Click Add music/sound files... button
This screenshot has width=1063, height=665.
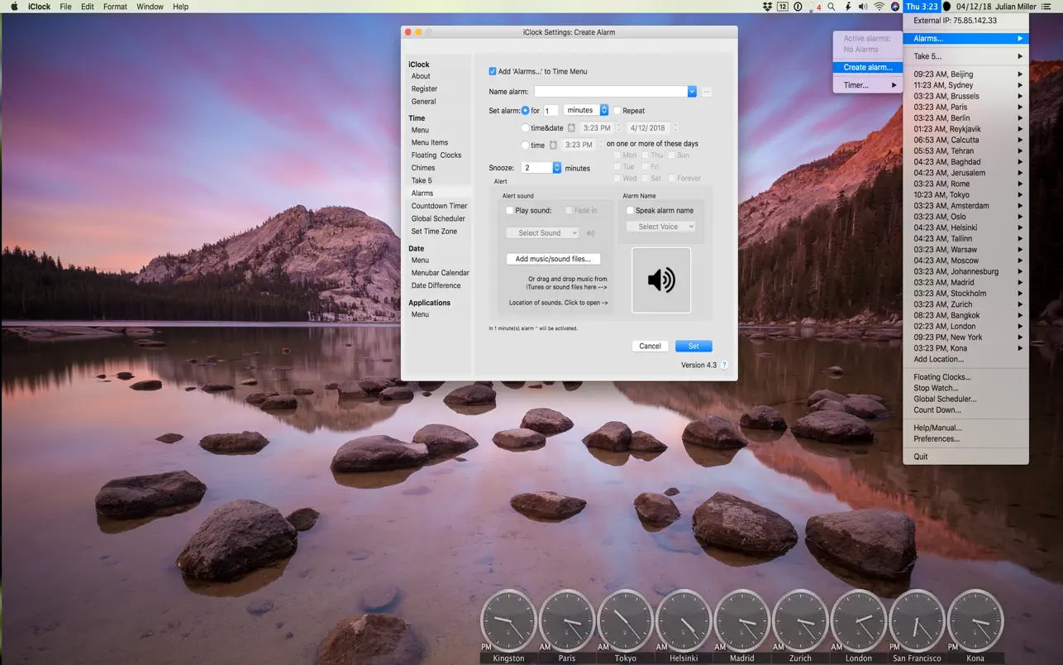pyautogui.click(x=553, y=259)
